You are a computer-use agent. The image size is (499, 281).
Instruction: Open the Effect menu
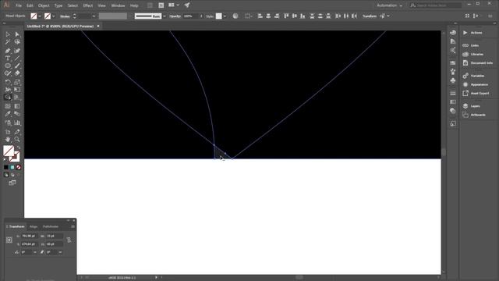point(87,5)
